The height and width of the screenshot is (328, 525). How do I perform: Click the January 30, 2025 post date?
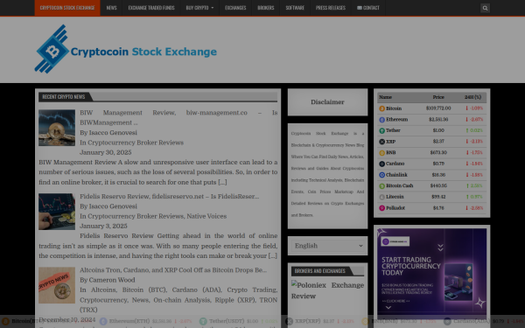point(106,152)
